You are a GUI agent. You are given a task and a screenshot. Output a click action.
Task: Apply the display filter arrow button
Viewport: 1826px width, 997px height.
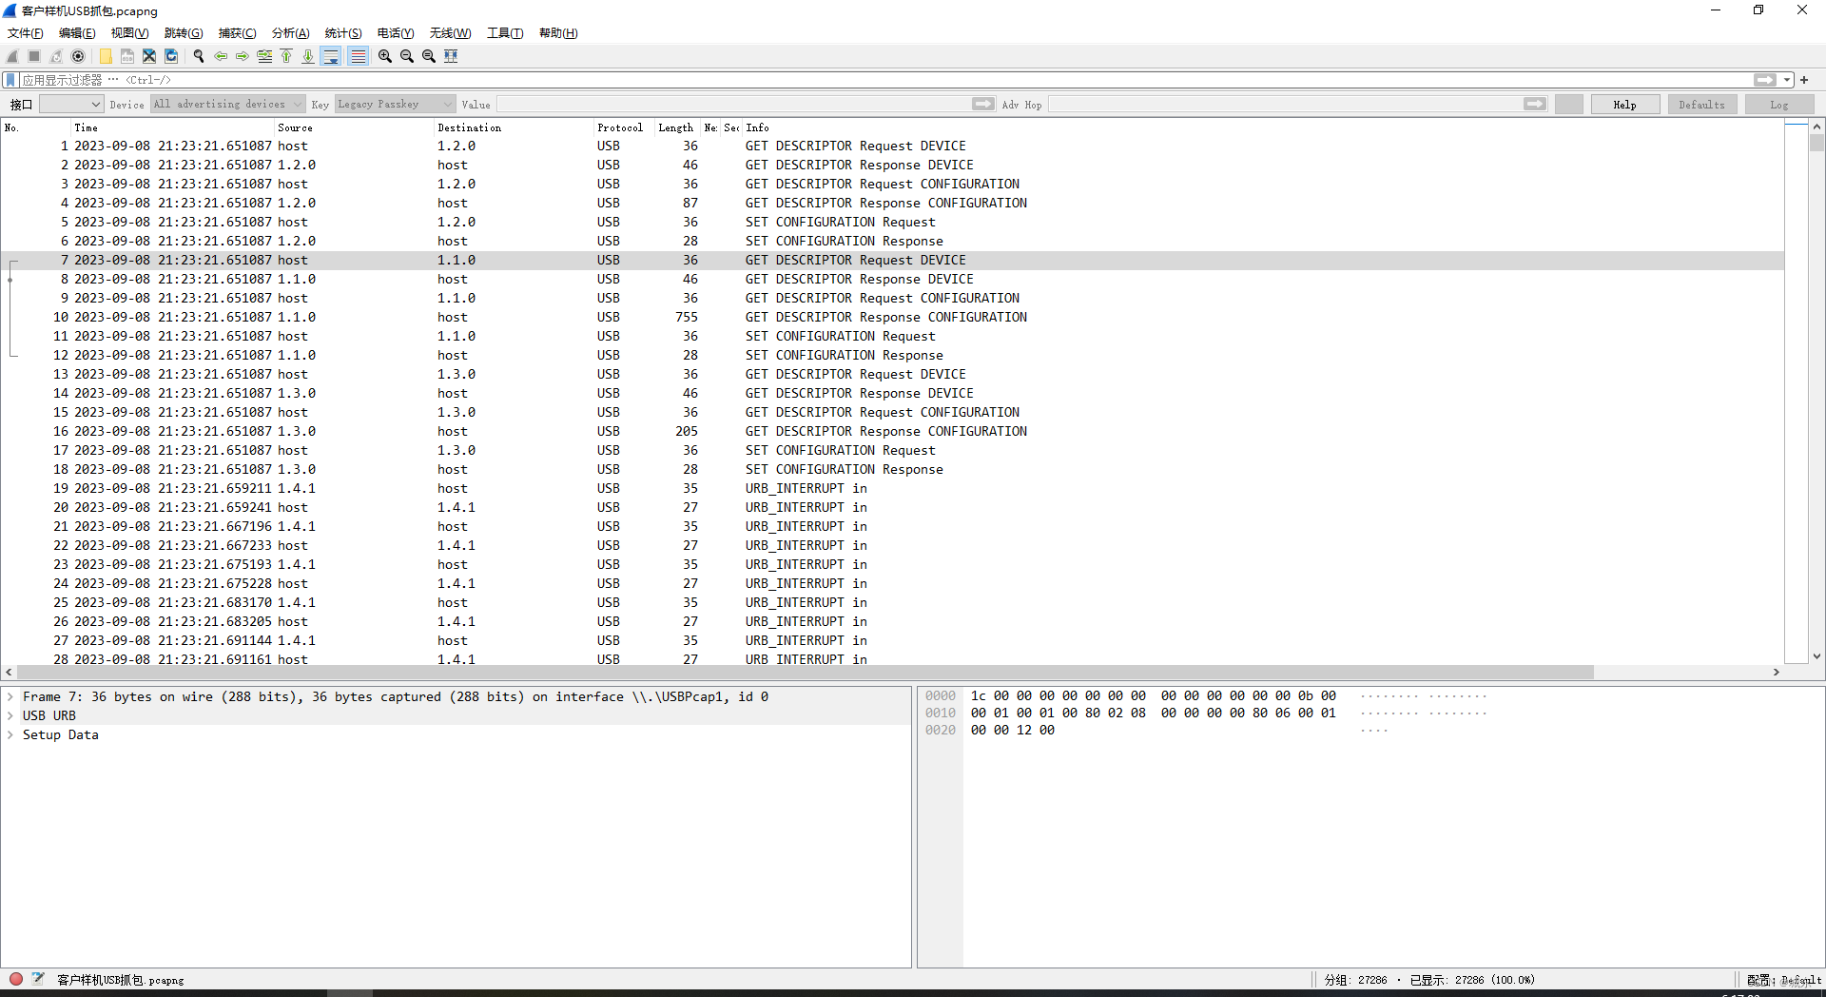click(x=1765, y=80)
